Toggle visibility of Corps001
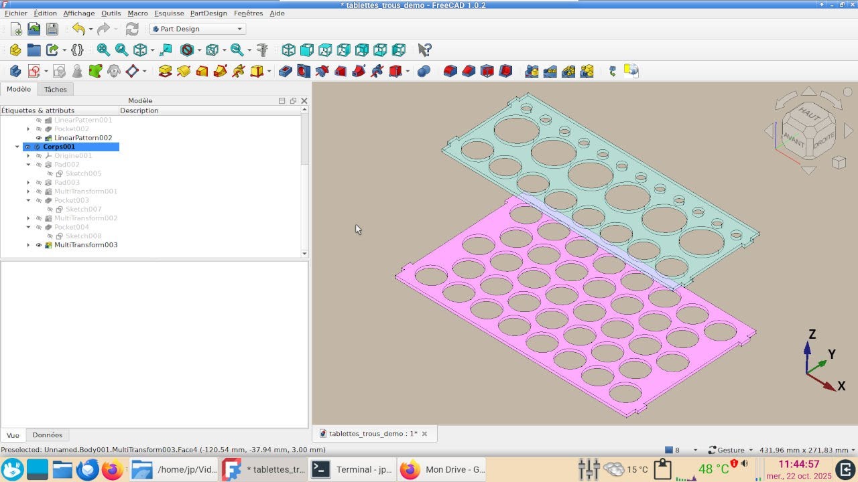Image resolution: width=858 pixels, height=482 pixels. click(x=28, y=147)
